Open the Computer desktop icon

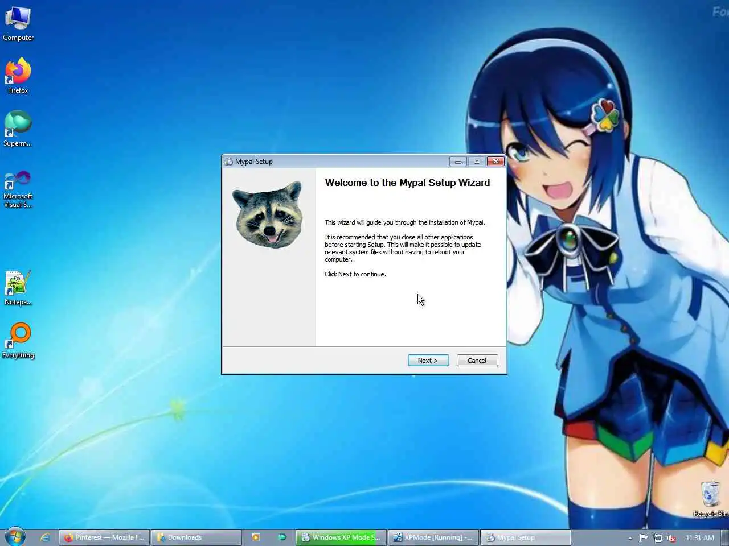tap(18, 24)
